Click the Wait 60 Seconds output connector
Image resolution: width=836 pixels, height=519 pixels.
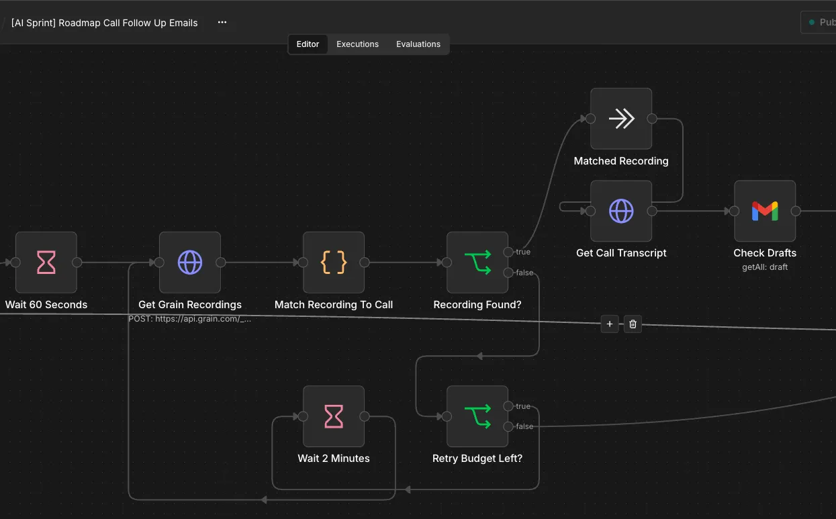77,263
